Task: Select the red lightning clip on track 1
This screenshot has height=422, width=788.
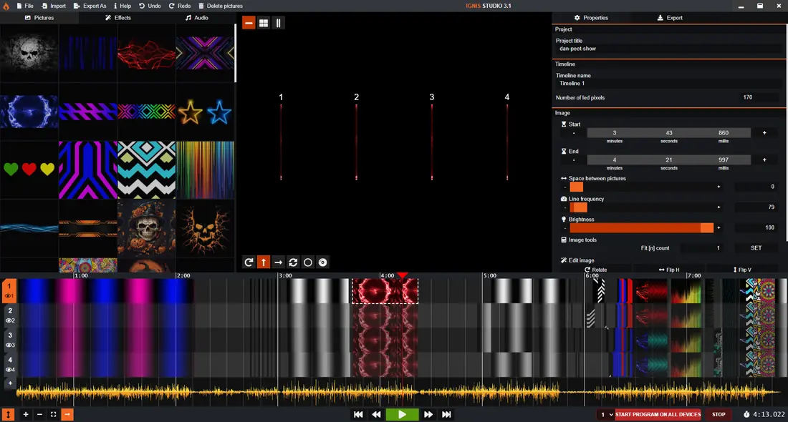Action: point(385,291)
